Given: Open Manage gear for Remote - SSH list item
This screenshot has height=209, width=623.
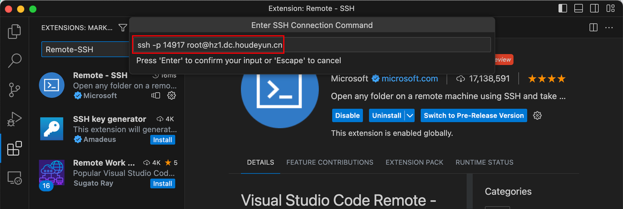Looking at the screenshot, I should [171, 95].
